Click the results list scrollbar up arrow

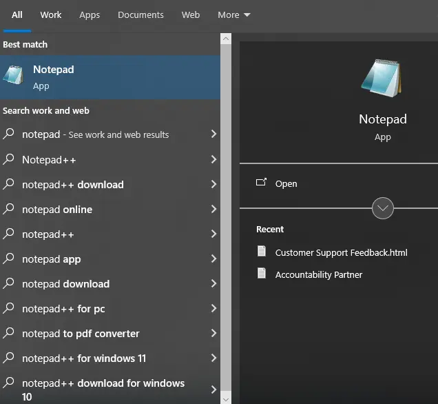(226, 39)
